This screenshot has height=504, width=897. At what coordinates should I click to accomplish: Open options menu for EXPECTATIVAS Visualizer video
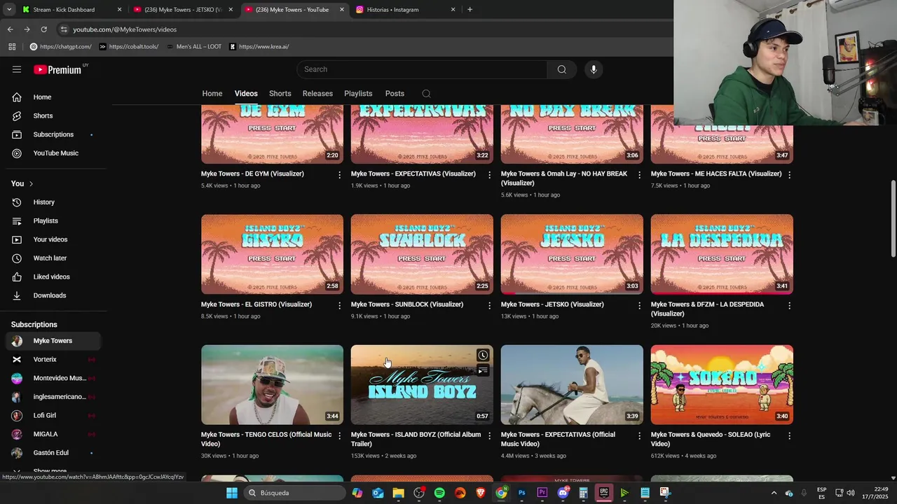(490, 174)
